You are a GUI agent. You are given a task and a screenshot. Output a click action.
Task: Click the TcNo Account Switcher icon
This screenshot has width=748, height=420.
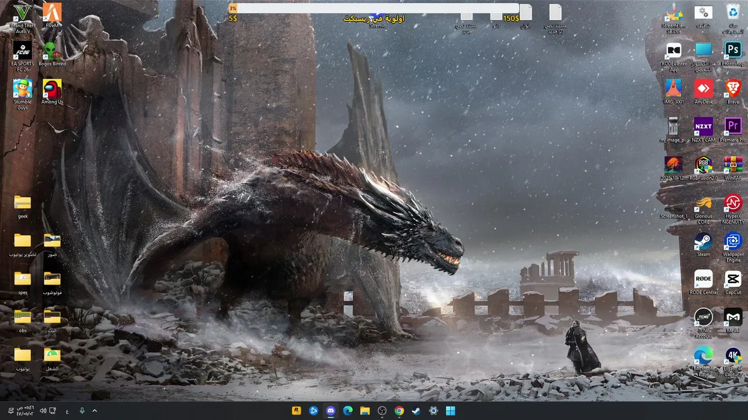pos(704,323)
